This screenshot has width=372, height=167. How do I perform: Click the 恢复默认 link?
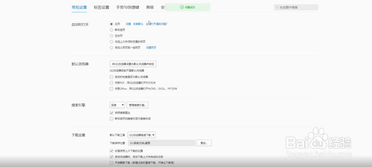tap(138, 24)
